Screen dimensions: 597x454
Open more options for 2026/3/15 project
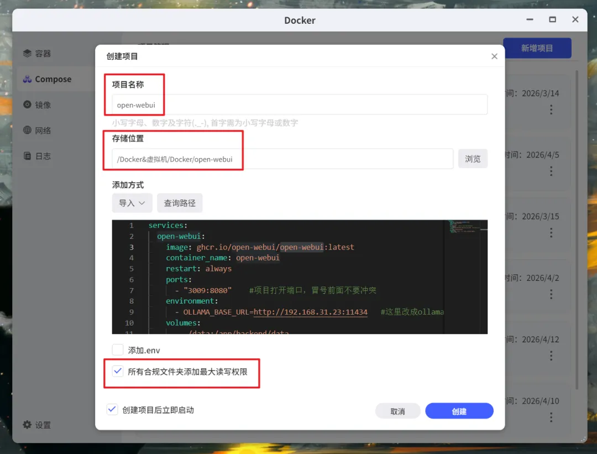point(551,233)
